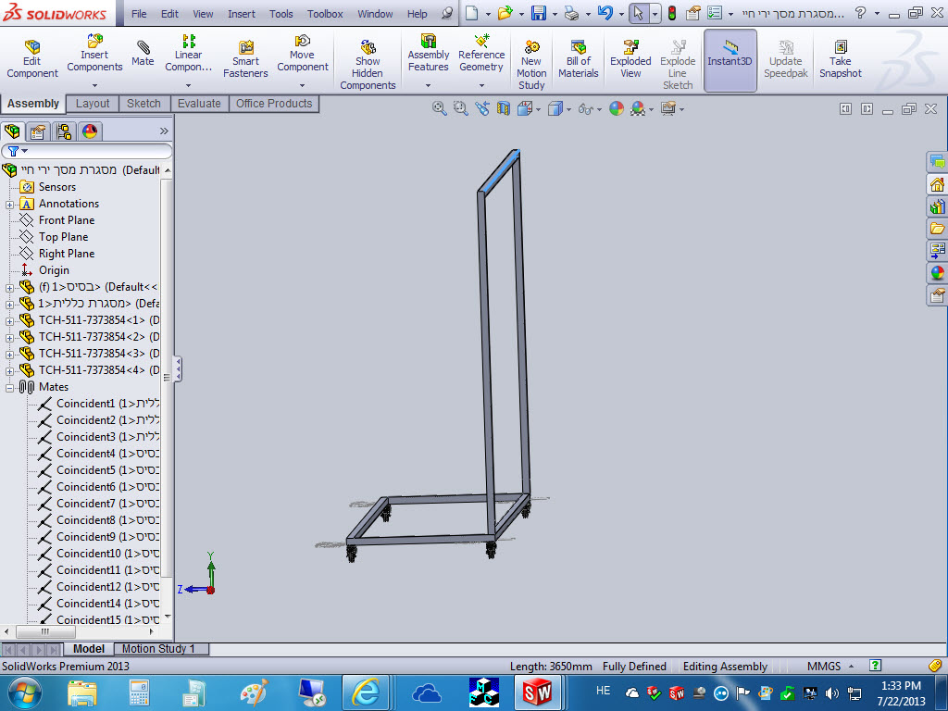Expand the Annotations tree node
Viewport: 948px width, 711px height.
point(10,204)
